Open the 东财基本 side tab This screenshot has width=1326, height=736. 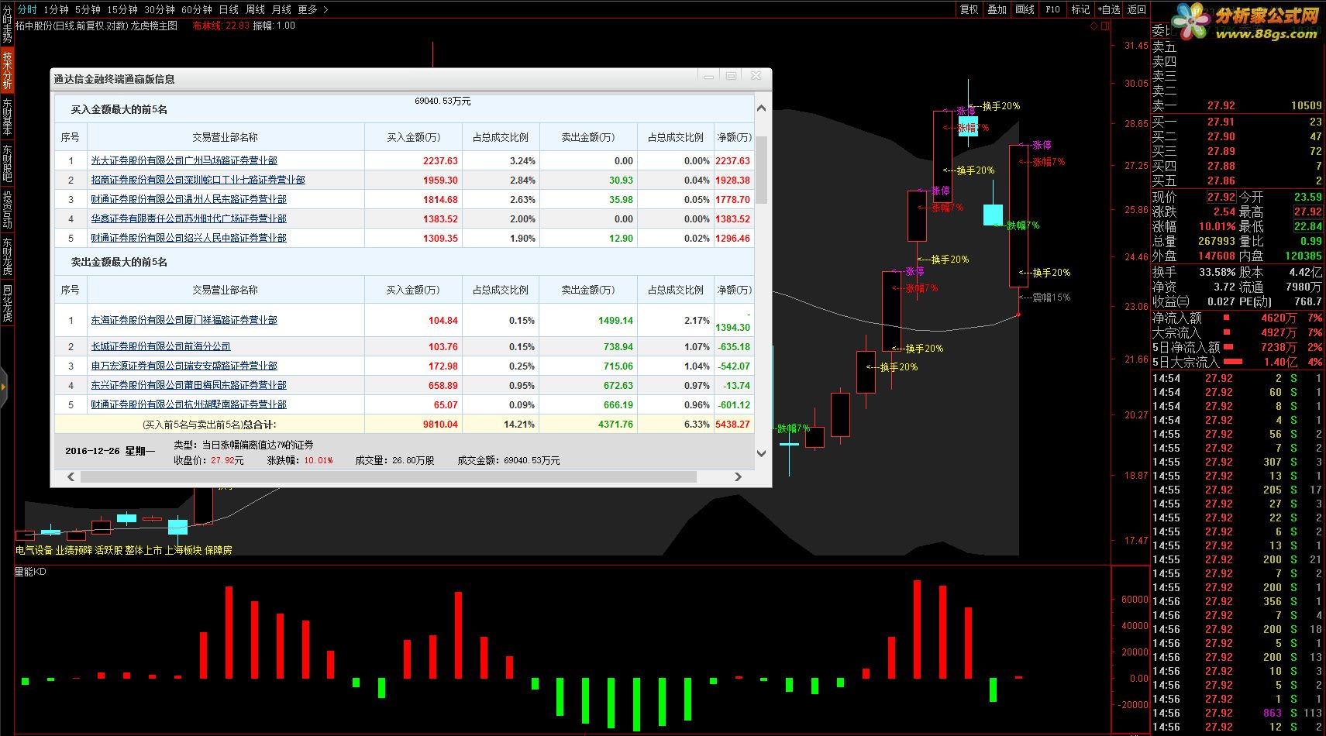7,116
